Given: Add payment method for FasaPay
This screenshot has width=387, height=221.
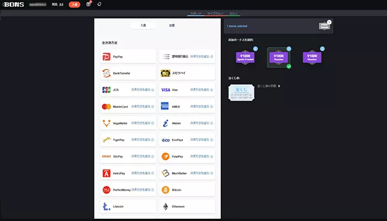Looking at the screenshot, I should [x=202, y=156].
